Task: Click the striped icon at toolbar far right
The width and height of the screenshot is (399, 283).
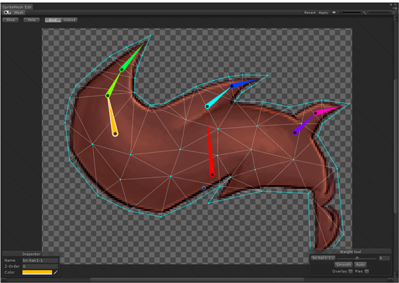Action: (x=394, y=13)
